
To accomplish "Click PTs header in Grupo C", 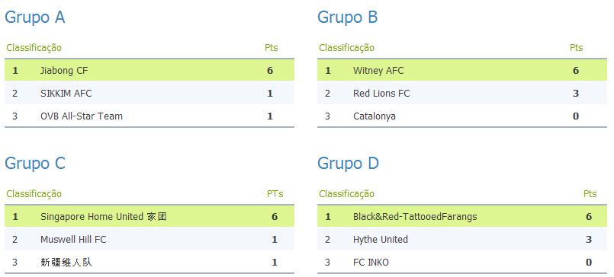I will pos(275,194).
